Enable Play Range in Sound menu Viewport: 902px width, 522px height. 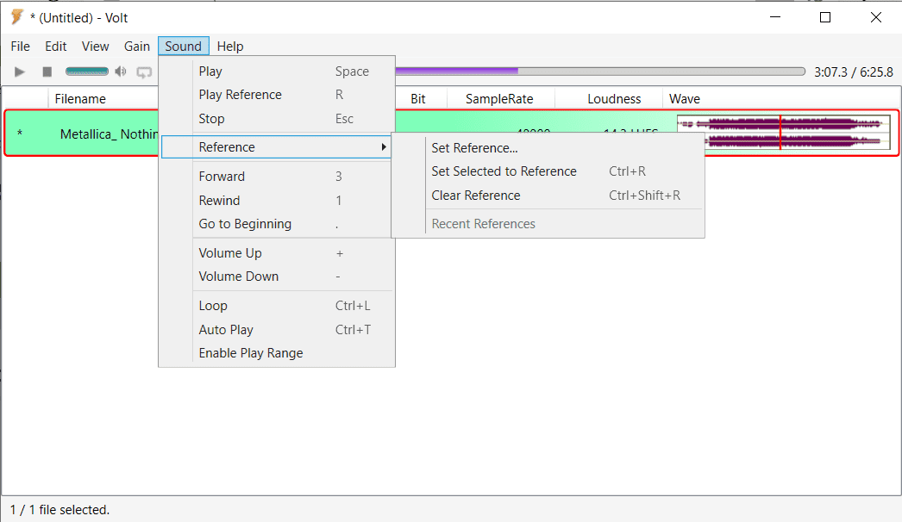251,353
